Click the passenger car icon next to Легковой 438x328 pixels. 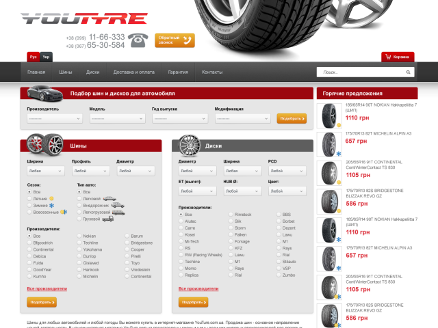coord(109,199)
